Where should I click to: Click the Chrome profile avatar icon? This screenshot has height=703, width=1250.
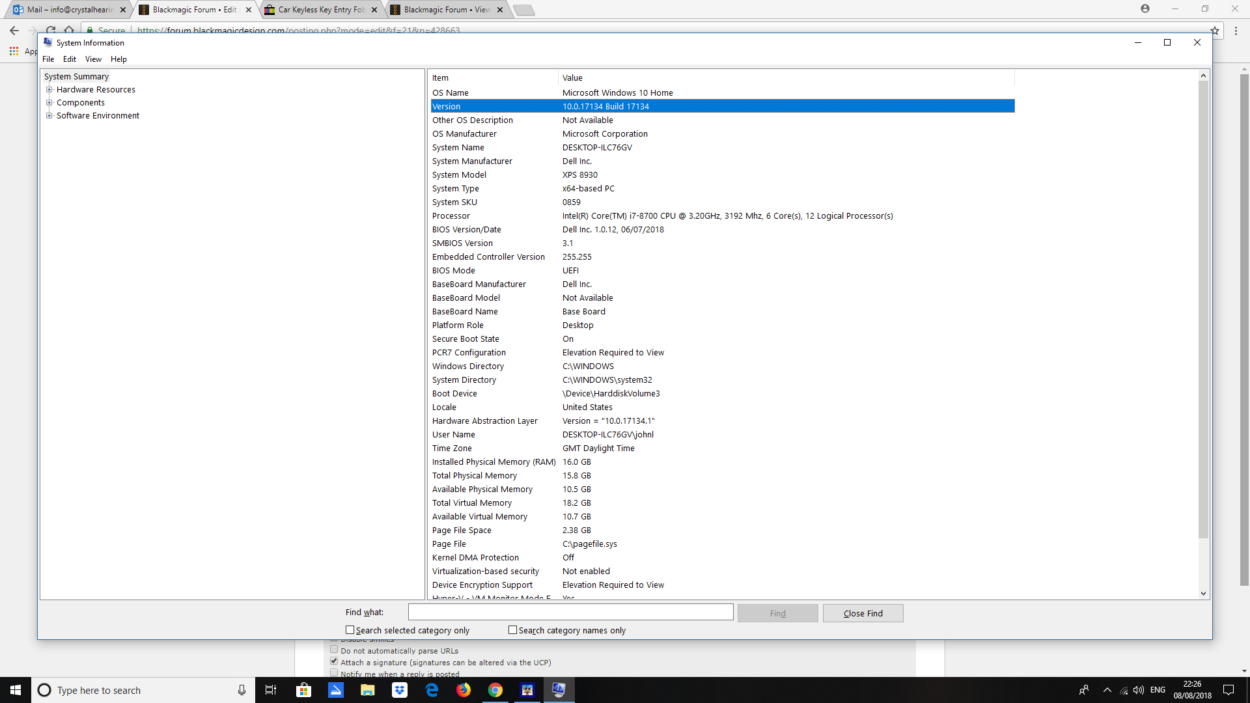point(1145,8)
